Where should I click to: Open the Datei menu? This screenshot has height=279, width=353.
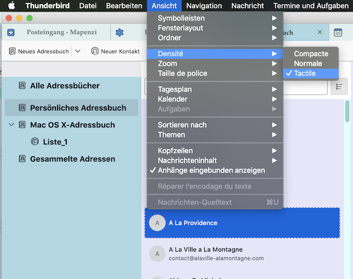(x=88, y=6)
